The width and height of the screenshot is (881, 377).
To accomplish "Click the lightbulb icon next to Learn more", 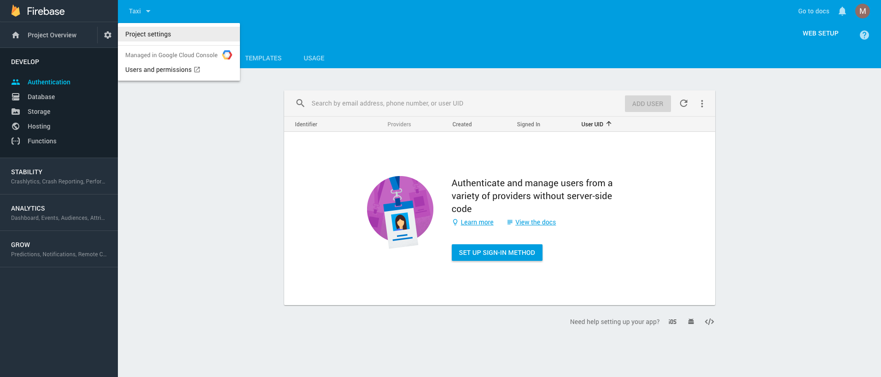I will [455, 222].
